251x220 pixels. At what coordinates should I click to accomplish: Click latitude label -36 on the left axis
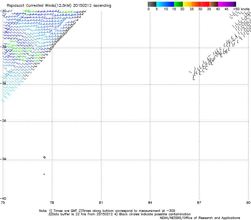[3, 120]
